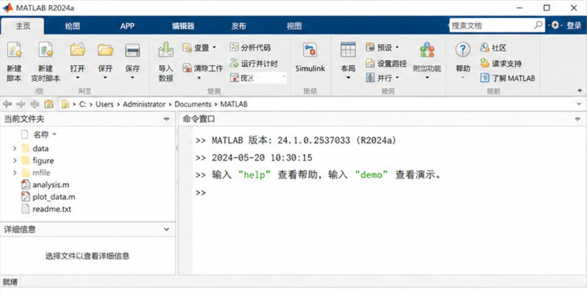Open the 预设 preferences dropdown arrow
The height and width of the screenshot is (293, 587).
point(397,48)
